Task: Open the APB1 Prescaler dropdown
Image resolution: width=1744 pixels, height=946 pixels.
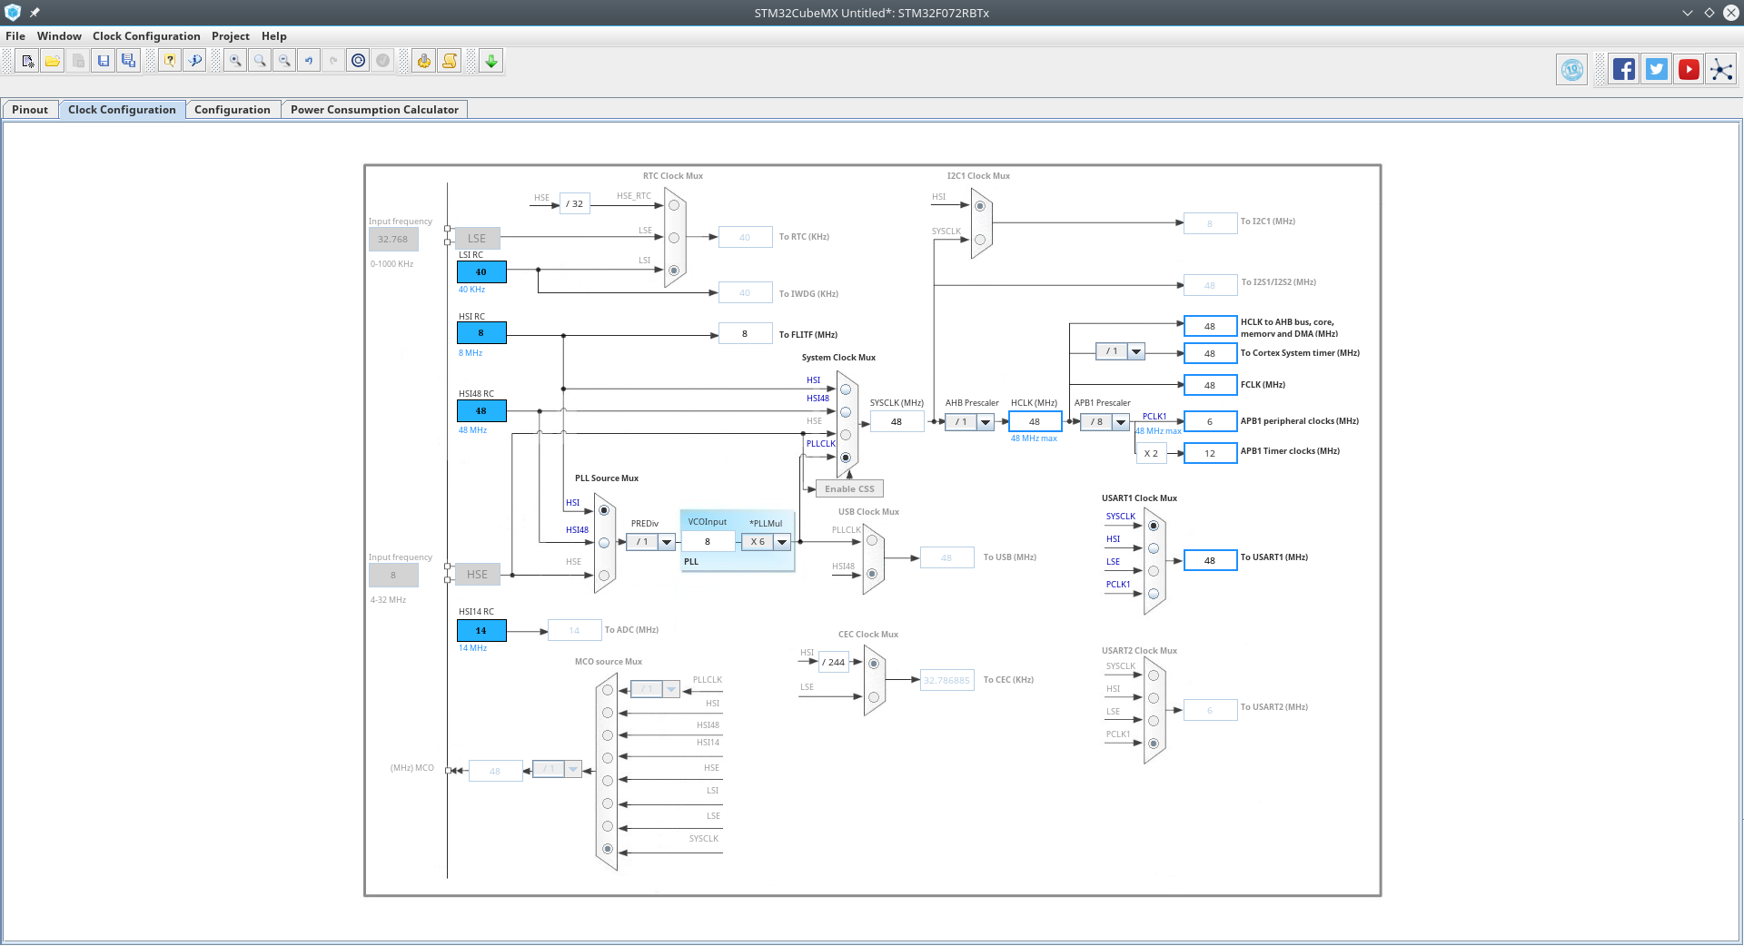Action: 1122,422
